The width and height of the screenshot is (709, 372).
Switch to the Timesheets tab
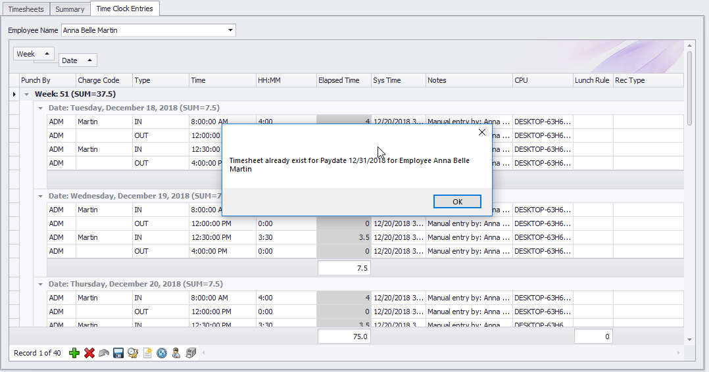pyautogui.click(x=26, y=9)
